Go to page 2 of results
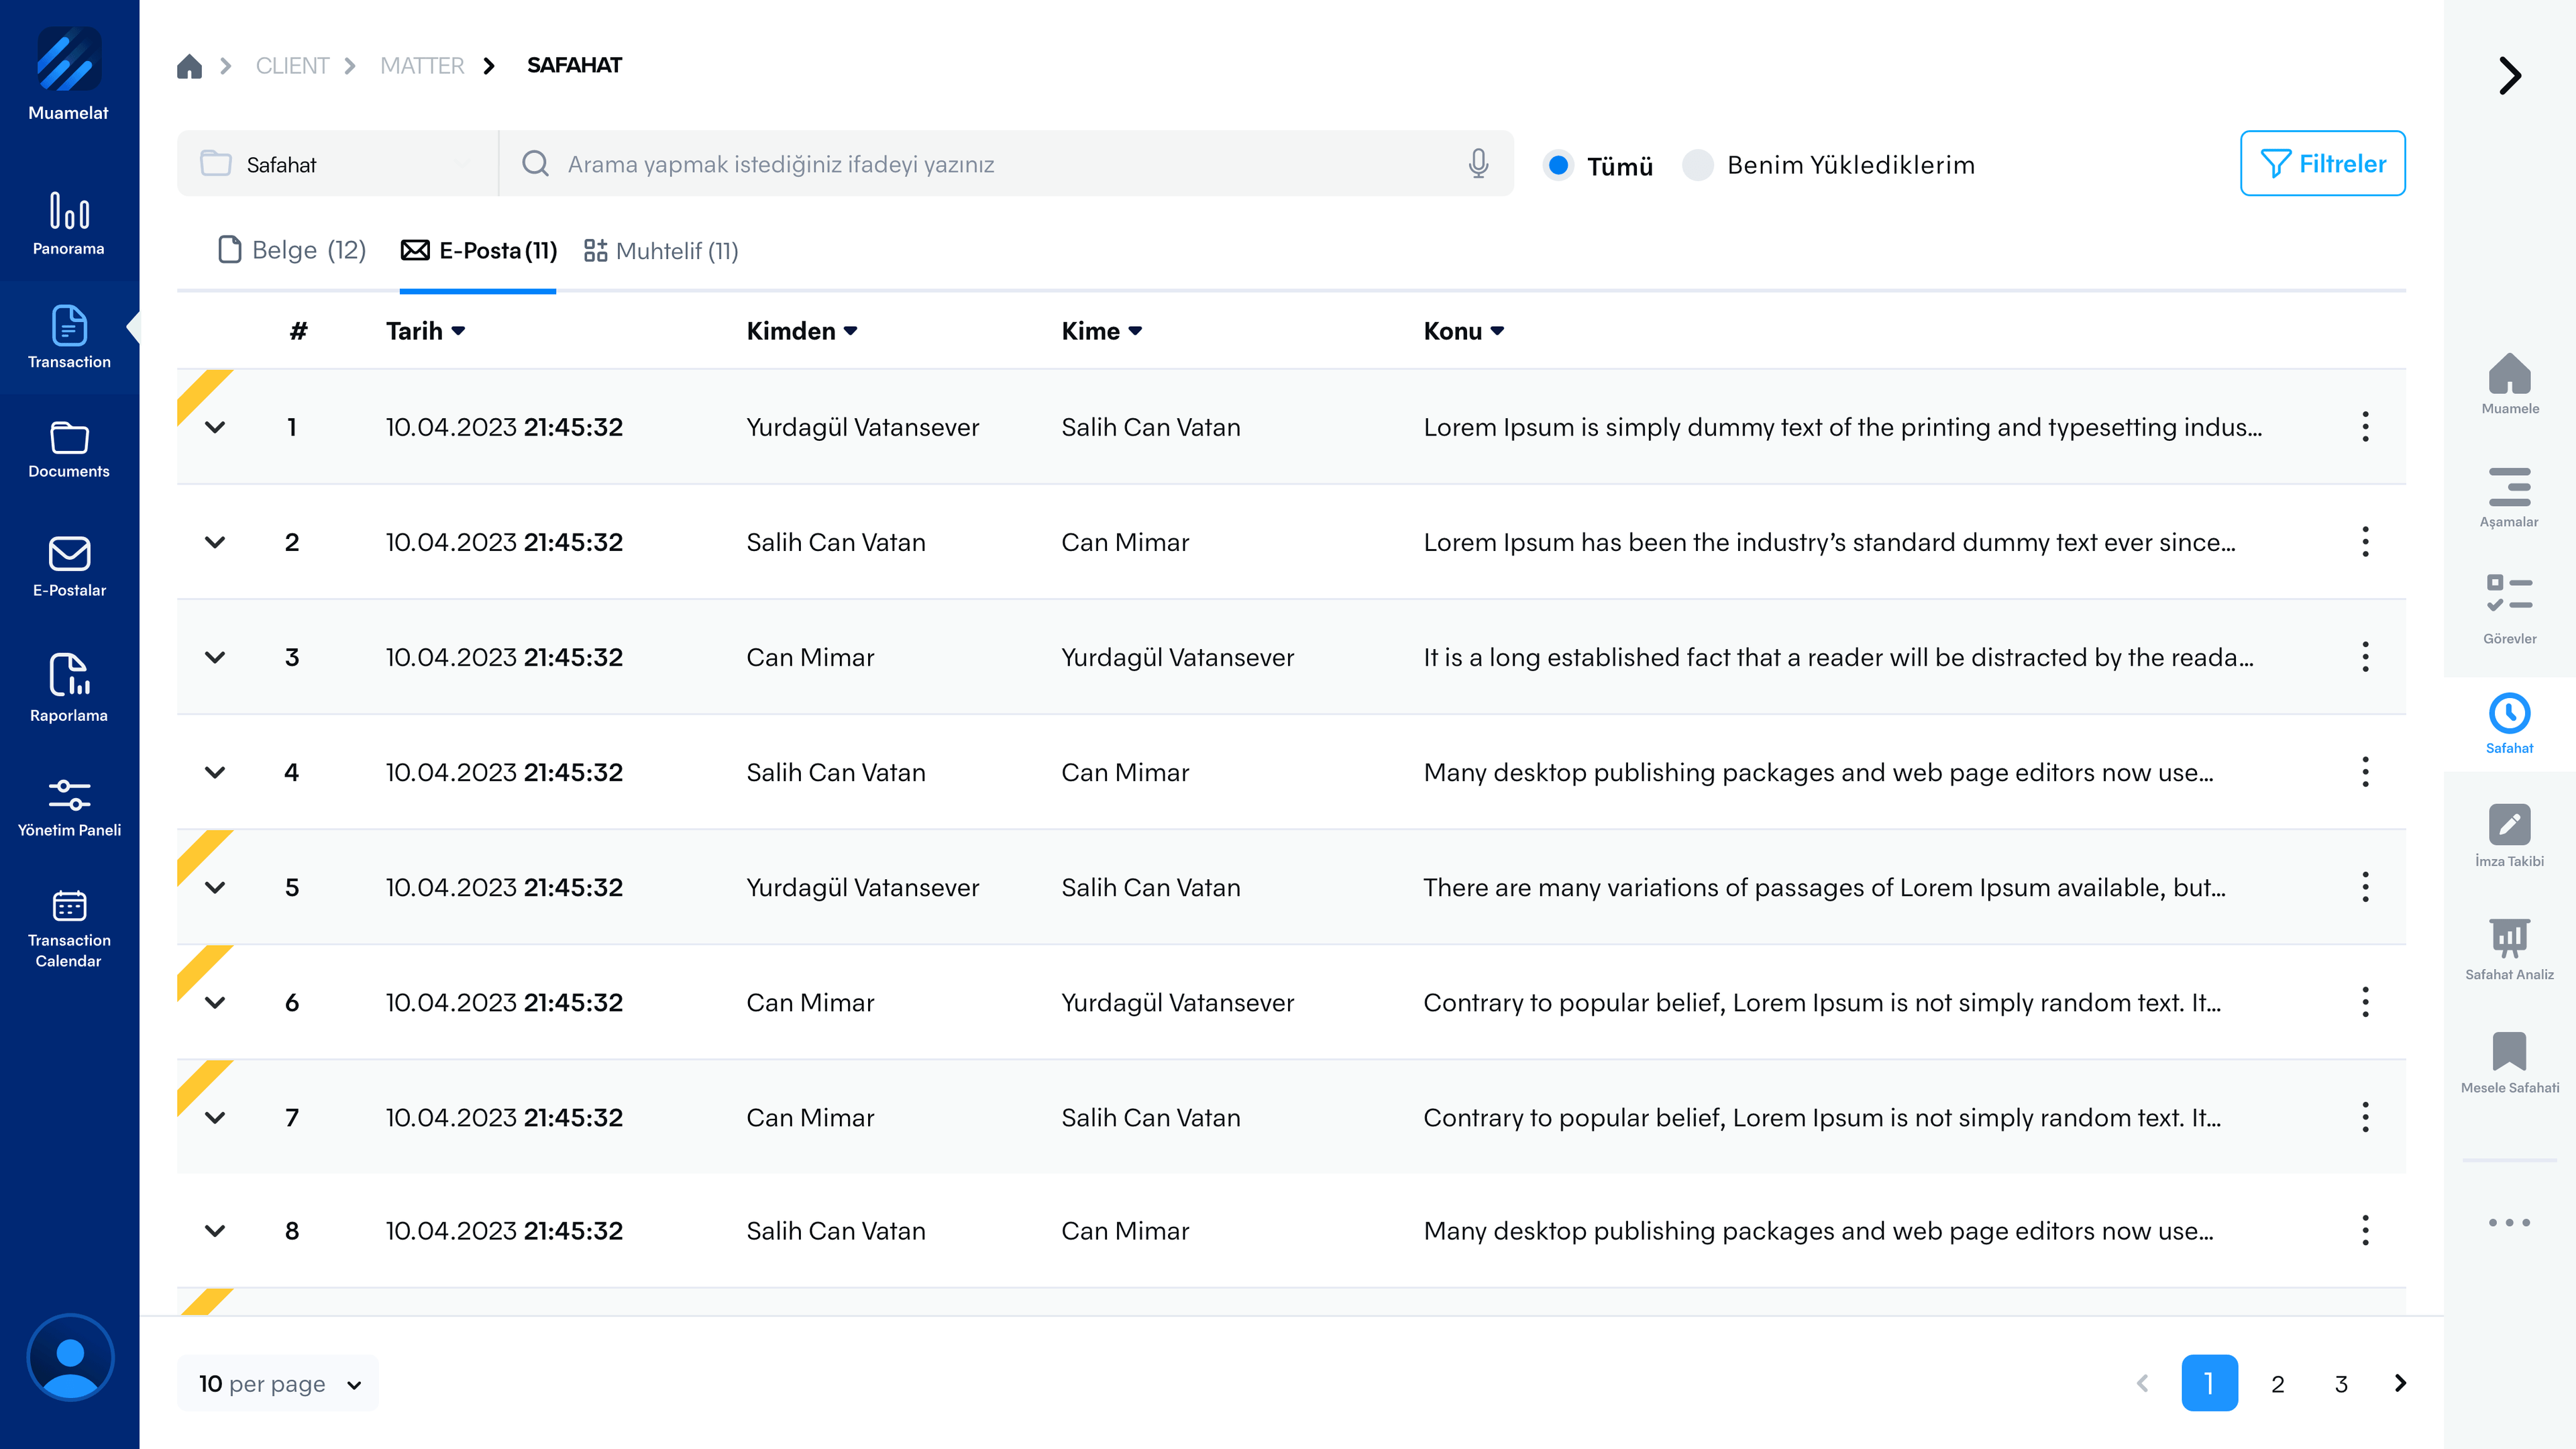The image size is (2576, 1449). [2277, 1383]
